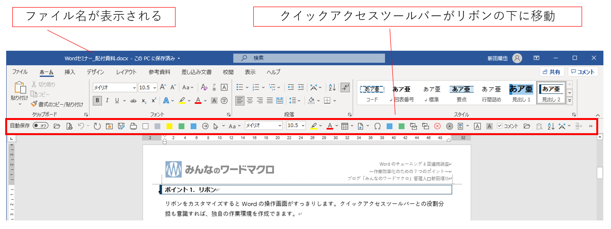Click the red circled X icon
The image size is (611, 229).
point(437,126)
